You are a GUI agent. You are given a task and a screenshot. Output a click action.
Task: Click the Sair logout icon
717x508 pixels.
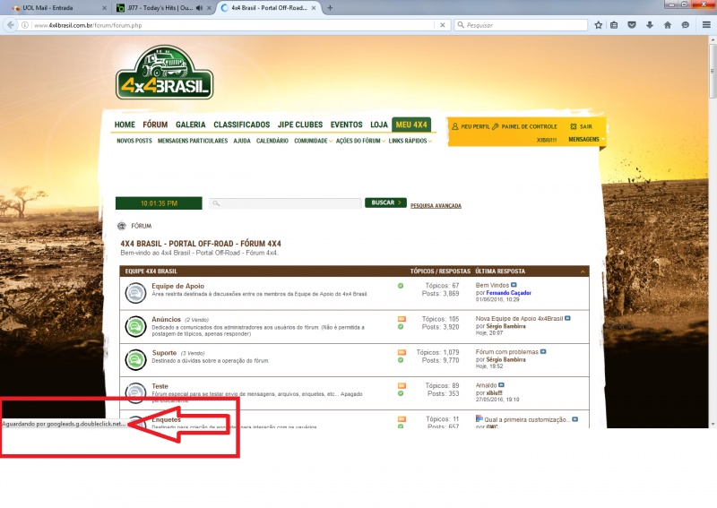click(x=574, y=126)
